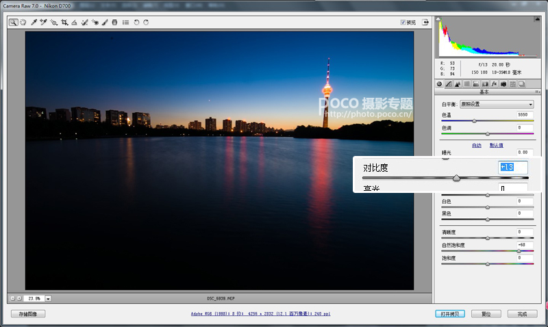548x327 pixels.
Task: Open the workflow options link (Adobe RGB)
Action: click(260, 314)
